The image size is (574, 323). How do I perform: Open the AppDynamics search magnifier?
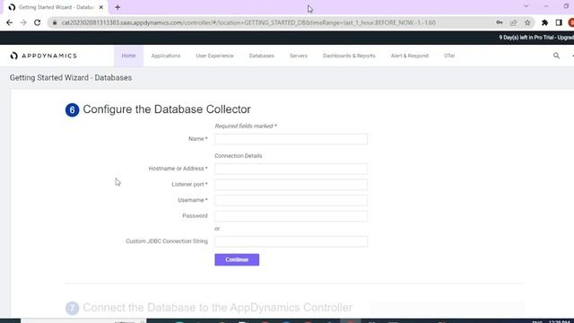coord(556,56)
